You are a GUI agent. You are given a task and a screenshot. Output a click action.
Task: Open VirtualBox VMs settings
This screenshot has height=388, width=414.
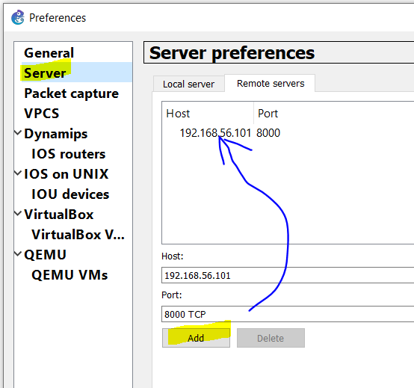[x=78, y=235]
